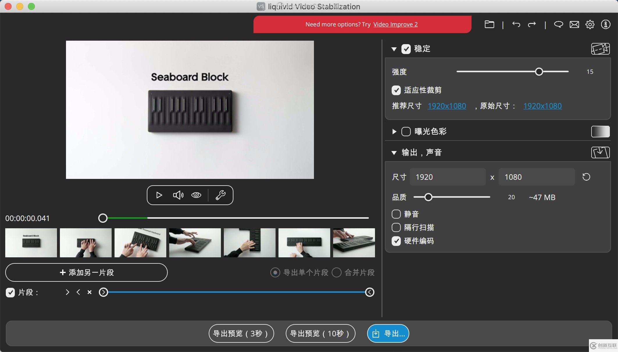
Task: Uncheck the 稳定 stabilization checkbox
Action: (x=406, y=49)
